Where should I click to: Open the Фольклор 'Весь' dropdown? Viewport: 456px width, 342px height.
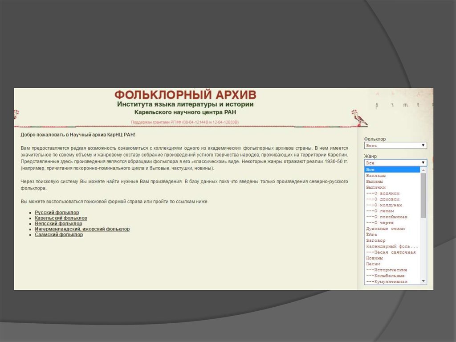coord(395,145)
